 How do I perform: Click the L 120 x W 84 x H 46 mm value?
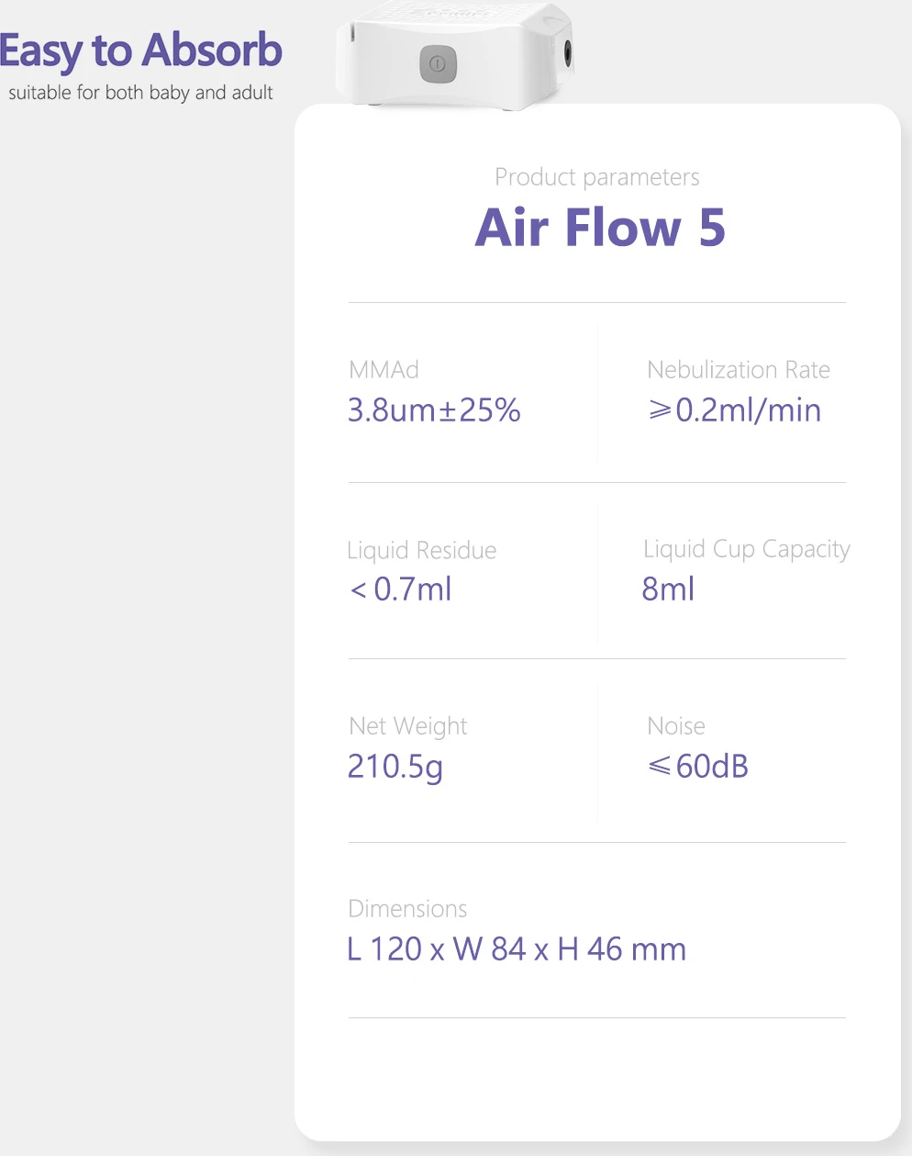[x=517, y=948]
